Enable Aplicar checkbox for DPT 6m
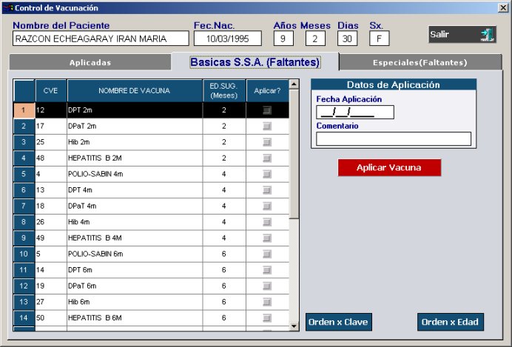The width and height of the screenshot is (512, 347). pos(267,270)
